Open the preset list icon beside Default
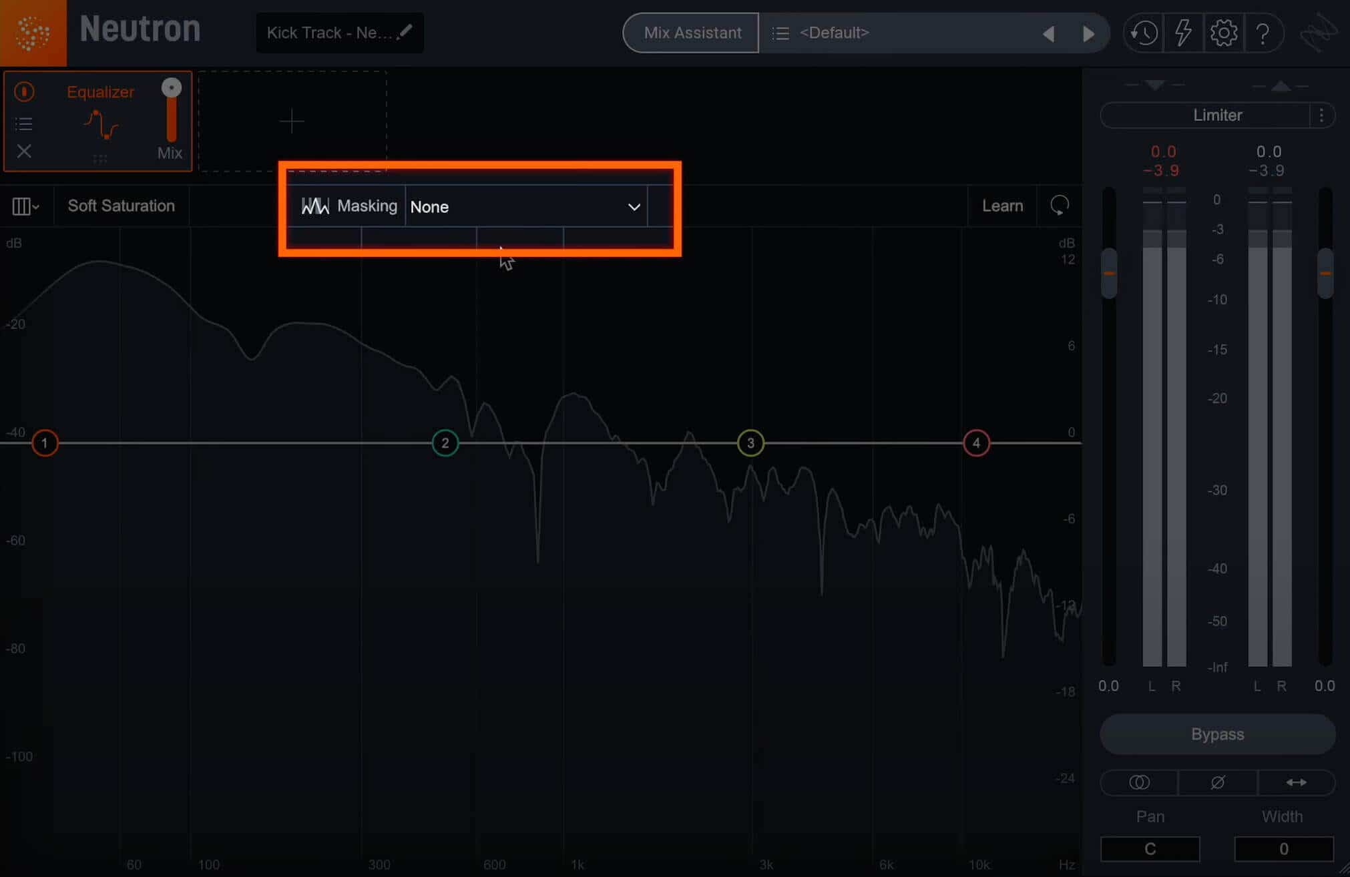1350x877 pixels. pyautogui.click(x=780, y=33)
